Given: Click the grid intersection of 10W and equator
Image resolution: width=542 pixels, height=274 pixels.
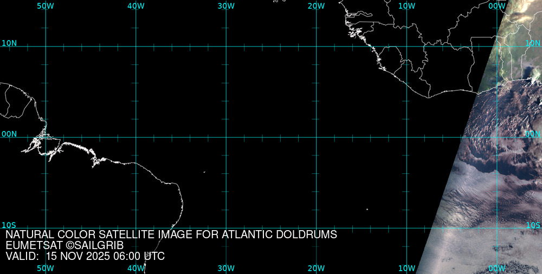Looking at the screenshot, I should tap(406, 137).
